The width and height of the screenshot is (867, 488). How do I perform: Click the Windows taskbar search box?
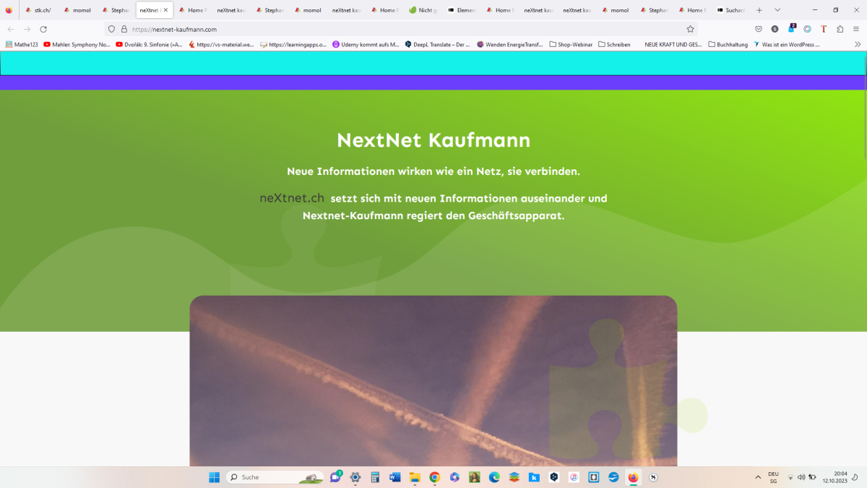click(x=275, y=477)
